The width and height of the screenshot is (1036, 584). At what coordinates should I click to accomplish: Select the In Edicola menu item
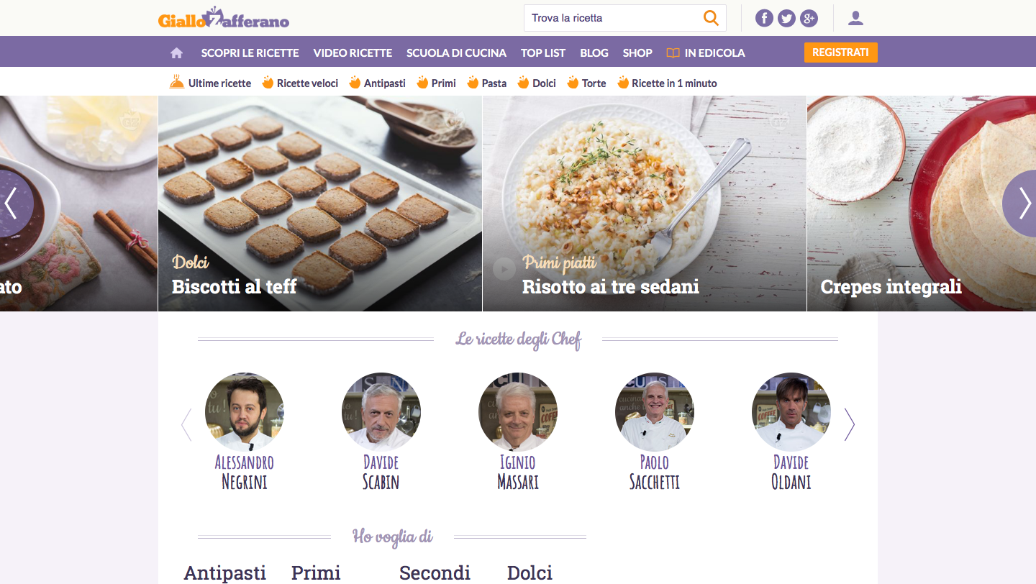[706, 53]
